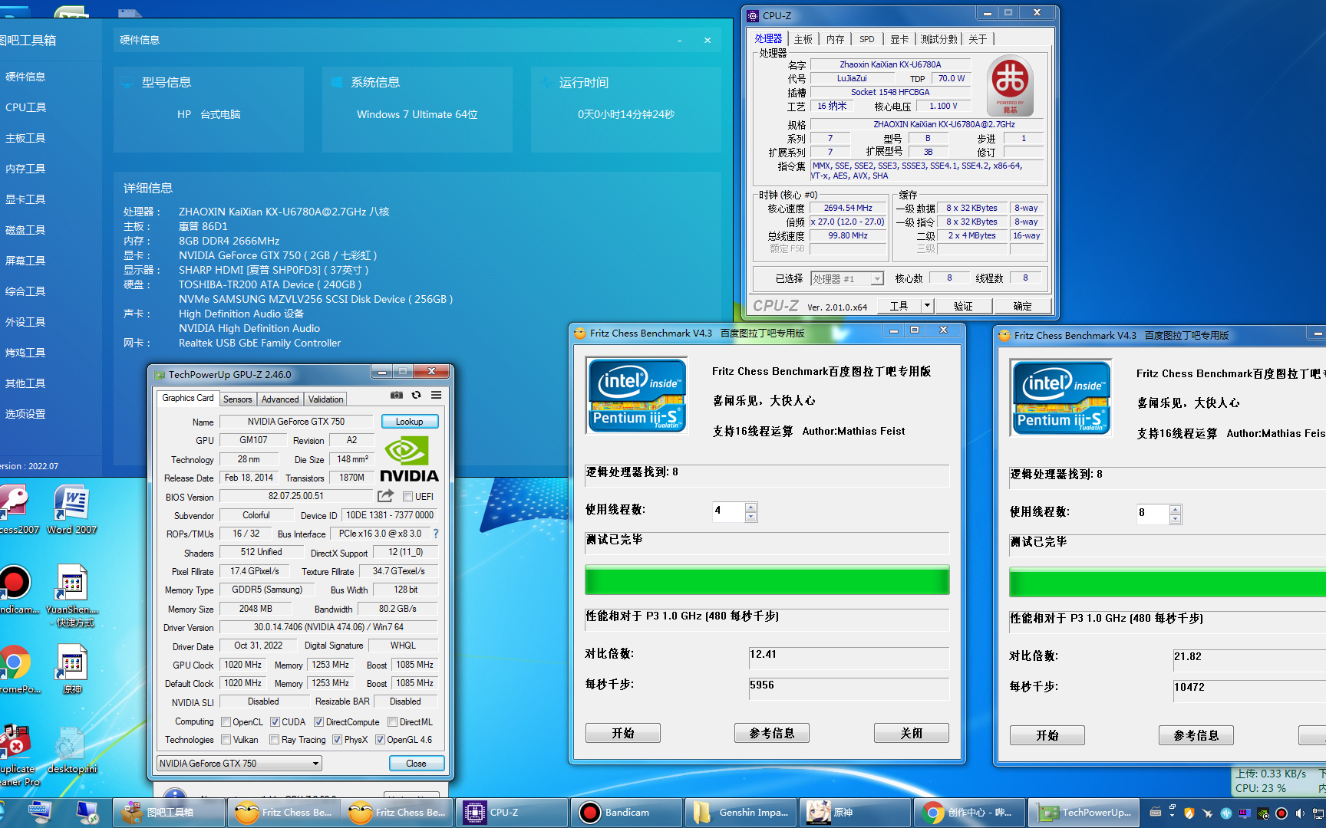Click the Lookup button in GPU-Z
This screenshot has height=828, width=1326.
(409, 422)
